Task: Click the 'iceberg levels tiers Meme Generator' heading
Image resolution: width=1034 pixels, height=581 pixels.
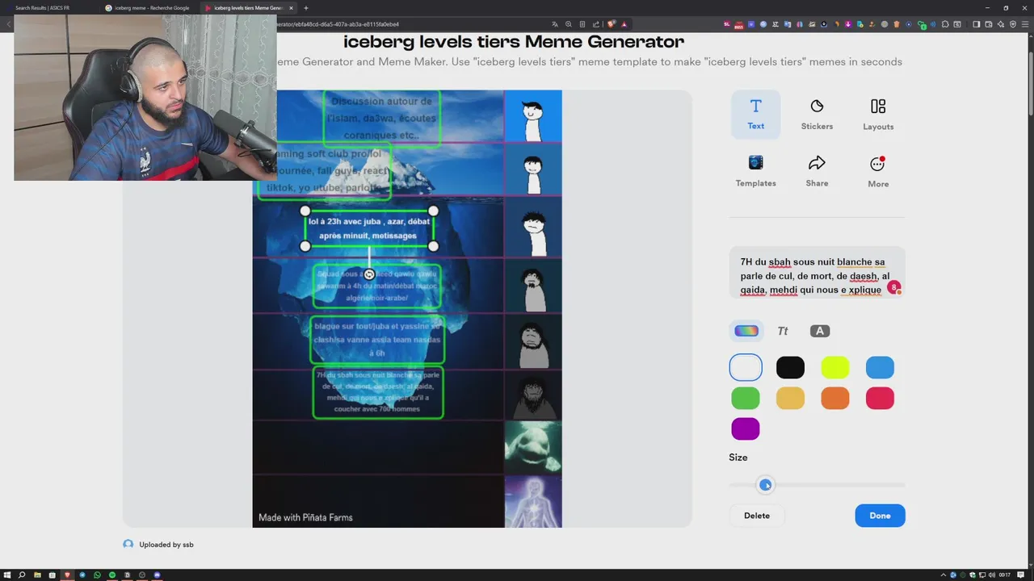Action: (x=514, y=41)
